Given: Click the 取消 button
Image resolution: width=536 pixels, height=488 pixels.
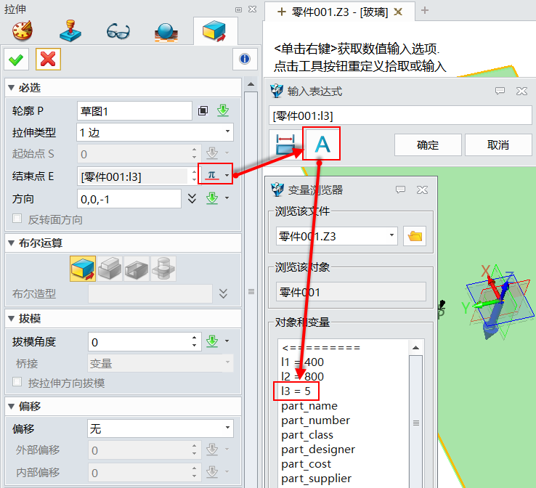Looking at the screenshot, I should (498, 145).
